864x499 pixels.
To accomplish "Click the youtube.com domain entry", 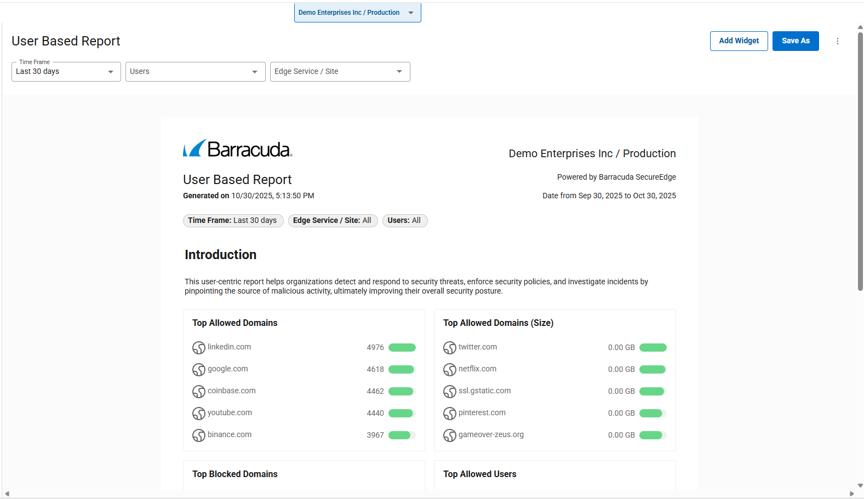I will tap(230, 413).
